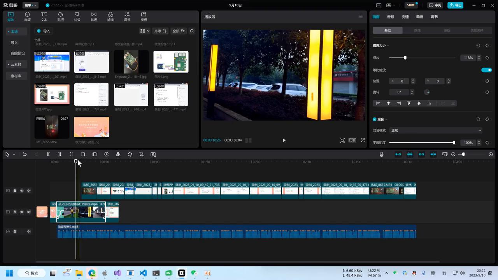This screenshot has width=498, height=280.
Task: Click the record voiceover microphone icon
Action: [381, 154]
